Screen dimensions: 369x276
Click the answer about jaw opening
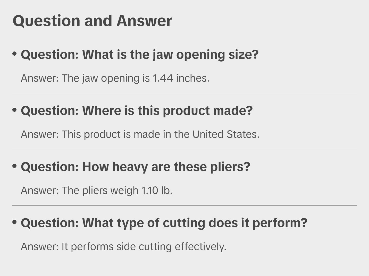(115, 78)
